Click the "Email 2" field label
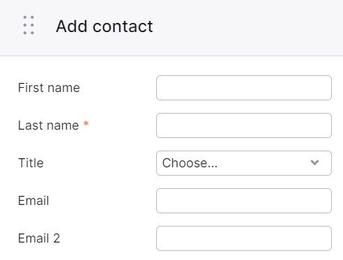Viewport: 343px width, 260px height. click(x=39, y=238)
